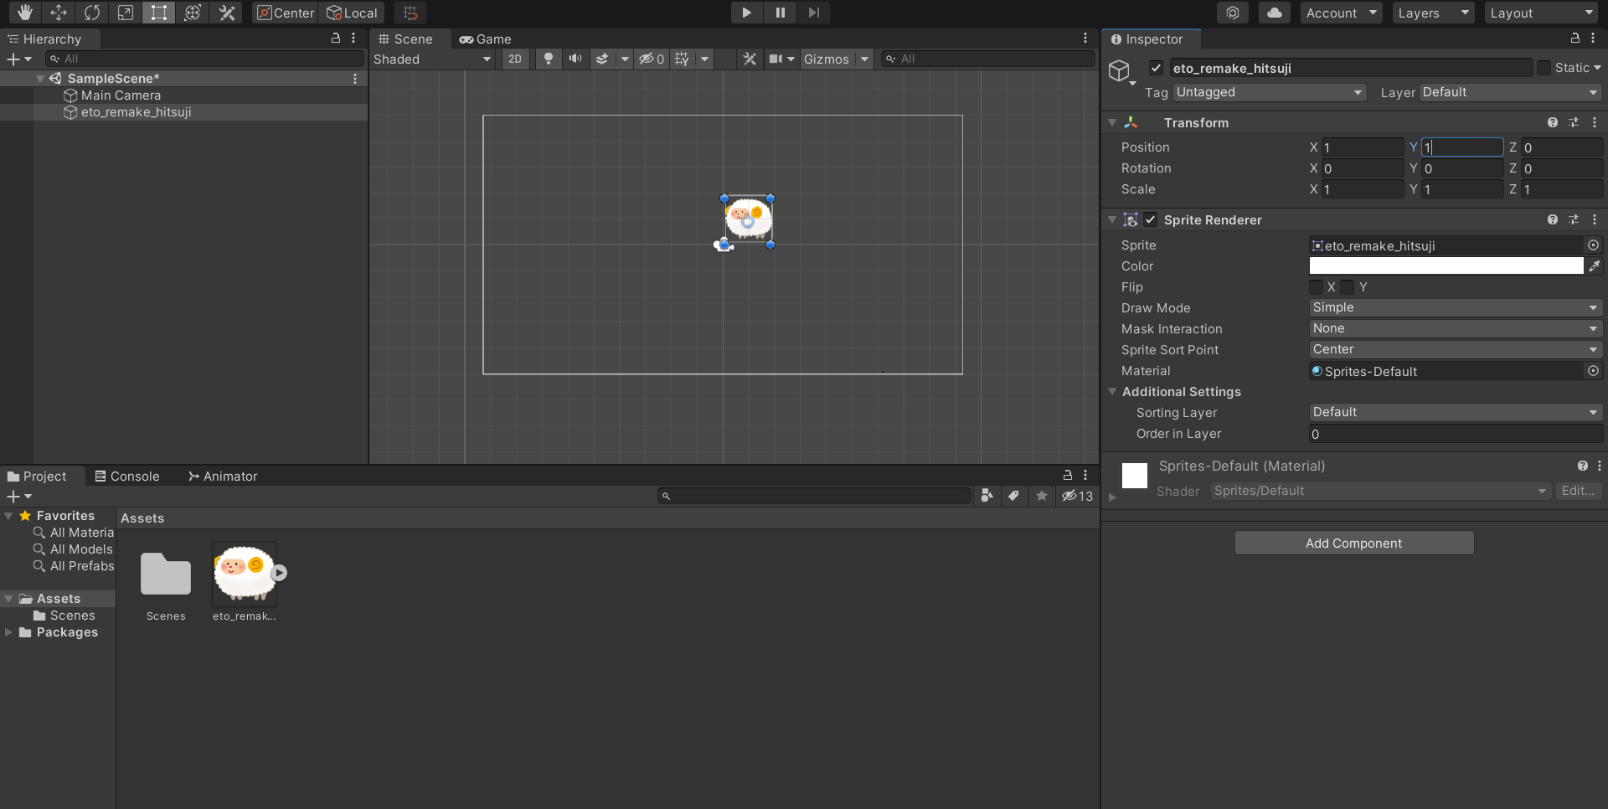1613x809 pixels.
Task: Select the Rotate tool
Action: click(91, 13)
